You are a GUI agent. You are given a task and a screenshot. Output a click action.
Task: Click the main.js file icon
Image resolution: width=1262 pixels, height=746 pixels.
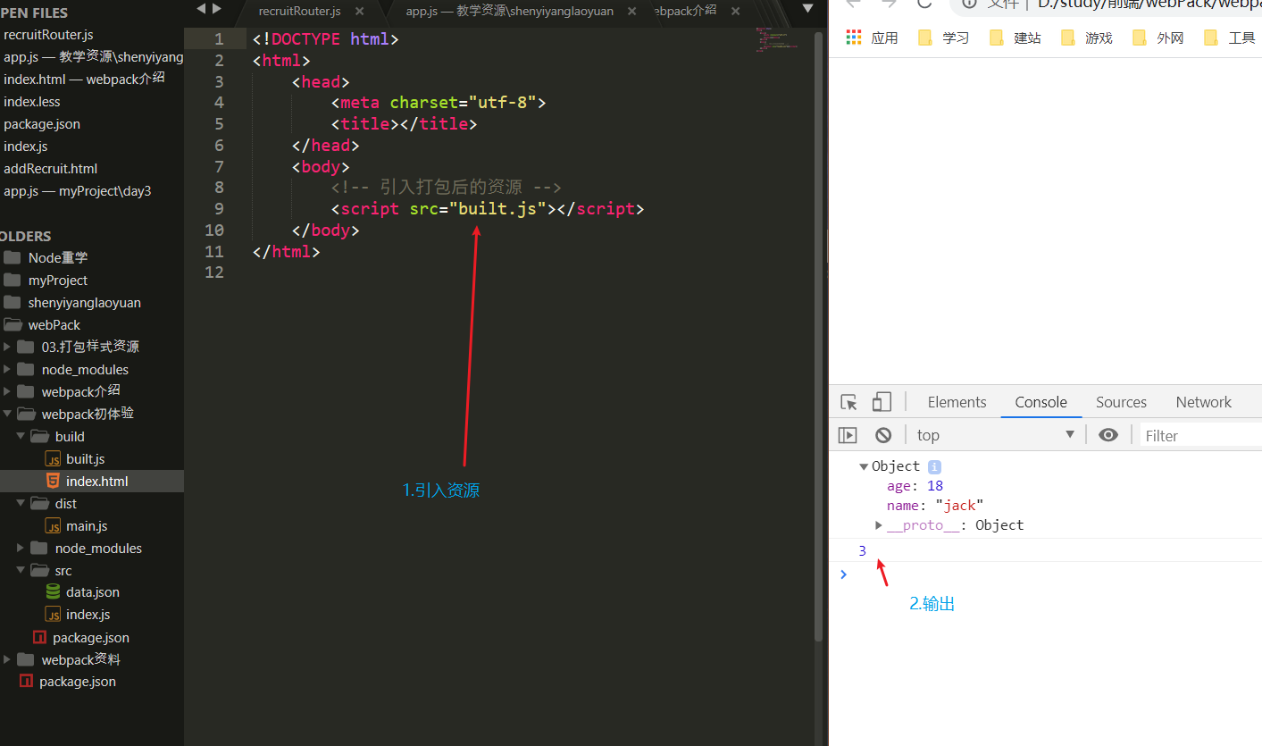pos(53,526)
